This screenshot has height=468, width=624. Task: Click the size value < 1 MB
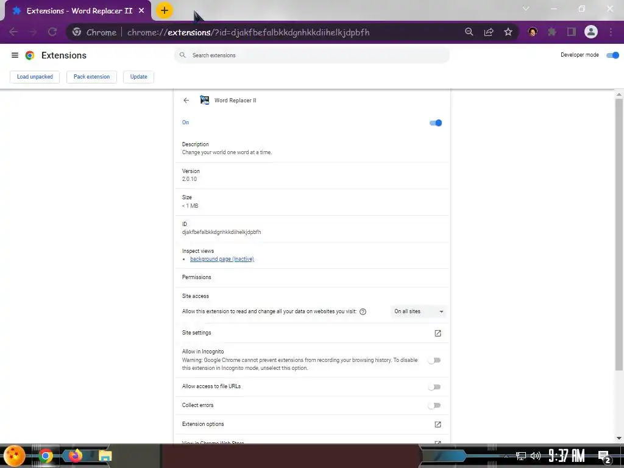[x=190, y=206]
